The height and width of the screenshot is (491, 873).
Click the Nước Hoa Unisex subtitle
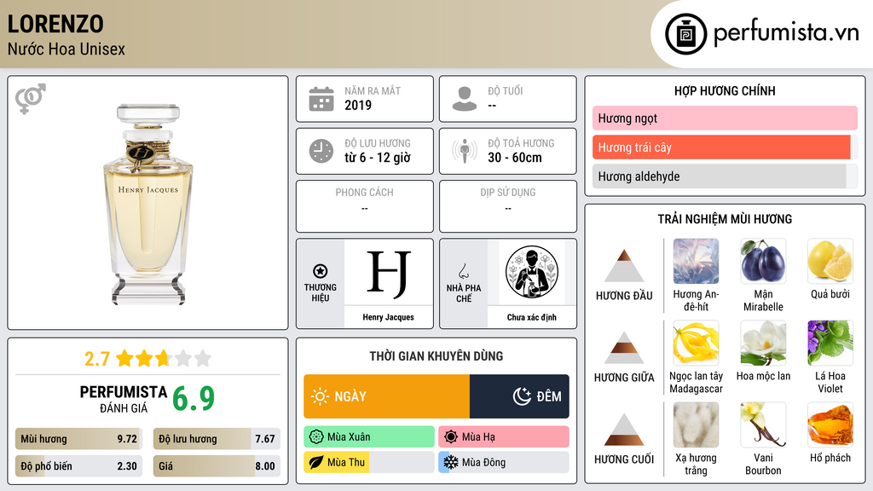tap(66, 49)
